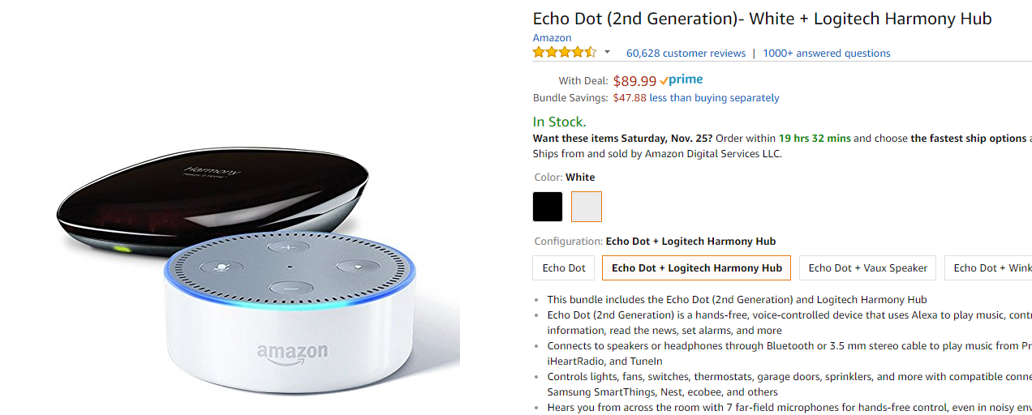The image size is (1032, 415).
Task: Click the Echo Dot action button
Action: click(x=355, y=265)
